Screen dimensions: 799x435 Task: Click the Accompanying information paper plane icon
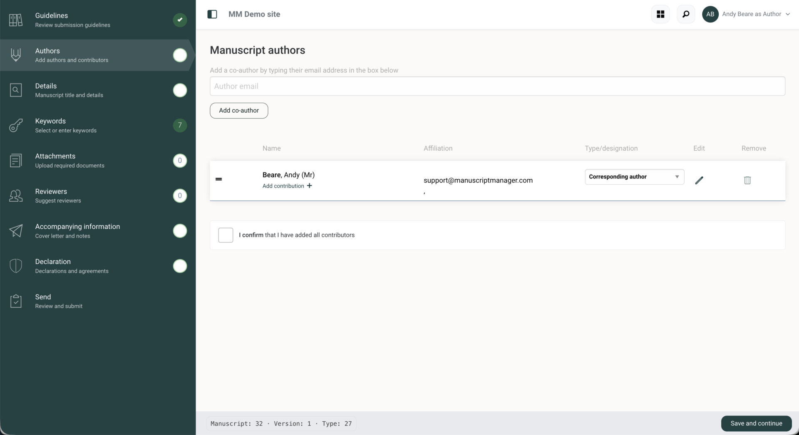tap(16, 231)
